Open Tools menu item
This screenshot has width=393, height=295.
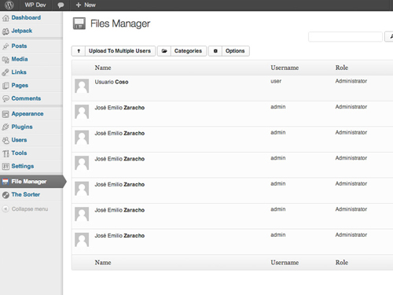(x=19, y=153)
